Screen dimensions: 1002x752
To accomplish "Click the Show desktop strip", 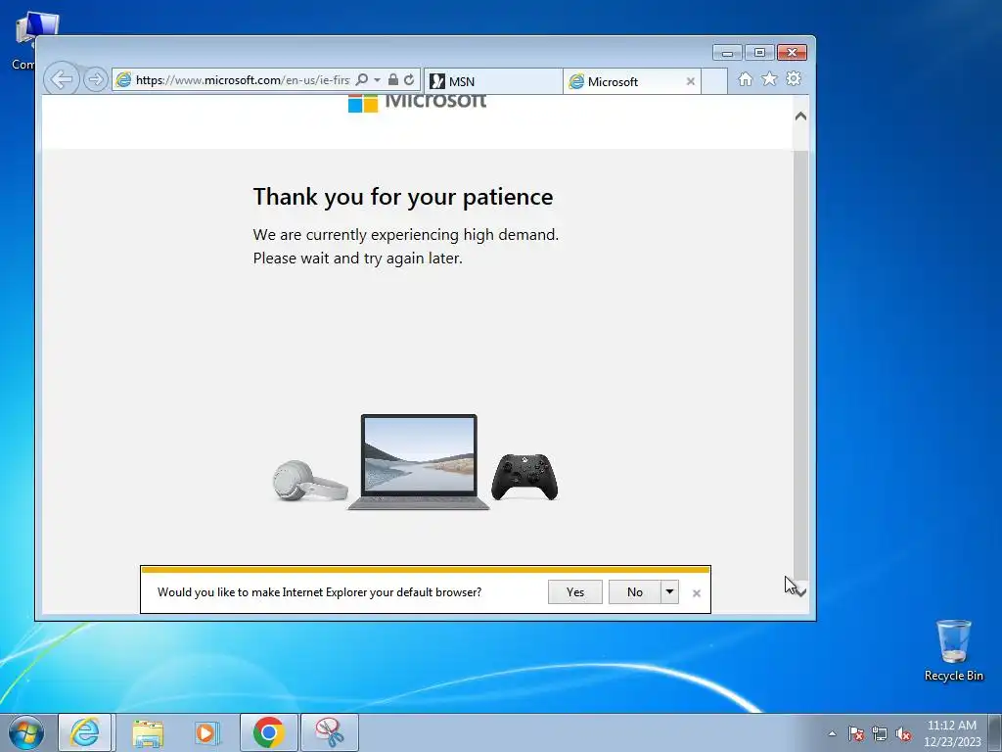I will [994, 733].
